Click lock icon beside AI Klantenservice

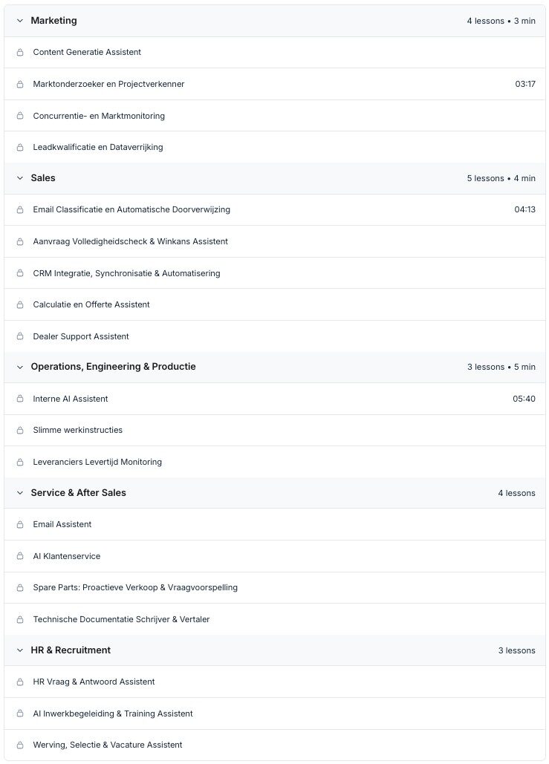click(x=20, y=557)
